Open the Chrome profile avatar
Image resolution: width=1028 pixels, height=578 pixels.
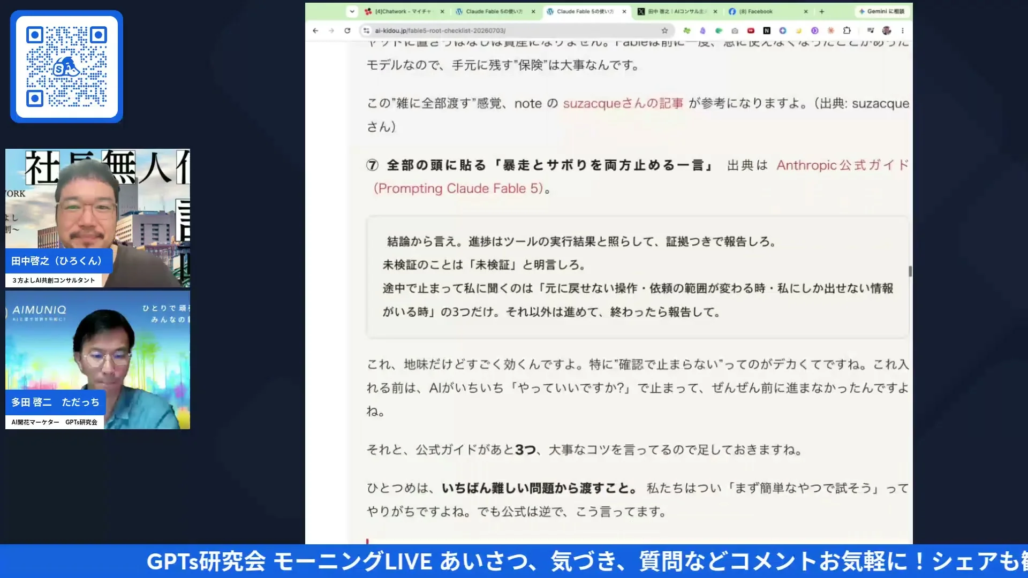(887, 31)
